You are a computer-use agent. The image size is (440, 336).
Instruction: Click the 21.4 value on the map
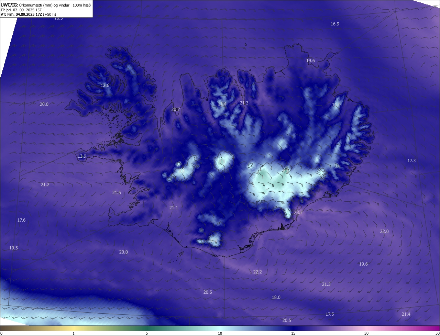pos(406,314)
